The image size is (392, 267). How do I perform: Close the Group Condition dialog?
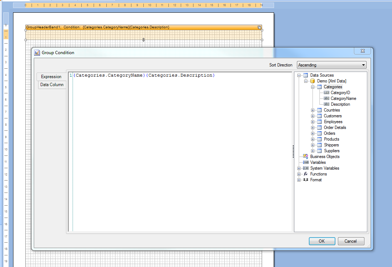point(363,51)
